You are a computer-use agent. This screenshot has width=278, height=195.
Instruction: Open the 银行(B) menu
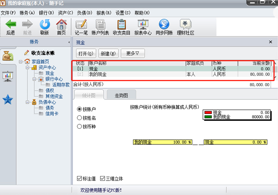point(46,13)
